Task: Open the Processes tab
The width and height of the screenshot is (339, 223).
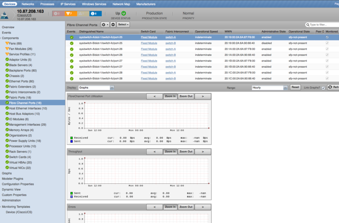Action: [47, 4]
